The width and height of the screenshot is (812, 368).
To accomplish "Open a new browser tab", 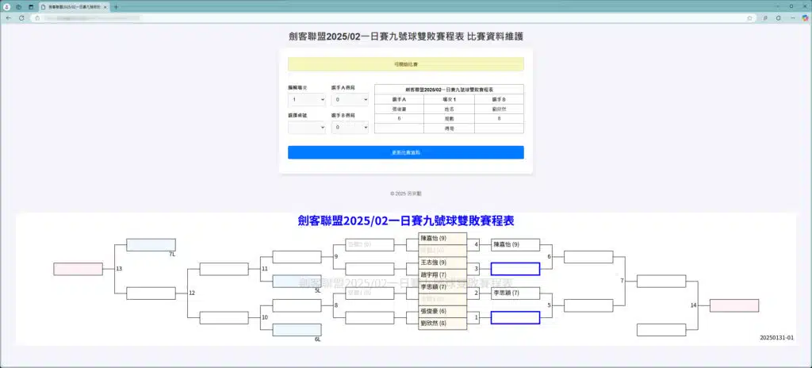I will tap(116, 6).
